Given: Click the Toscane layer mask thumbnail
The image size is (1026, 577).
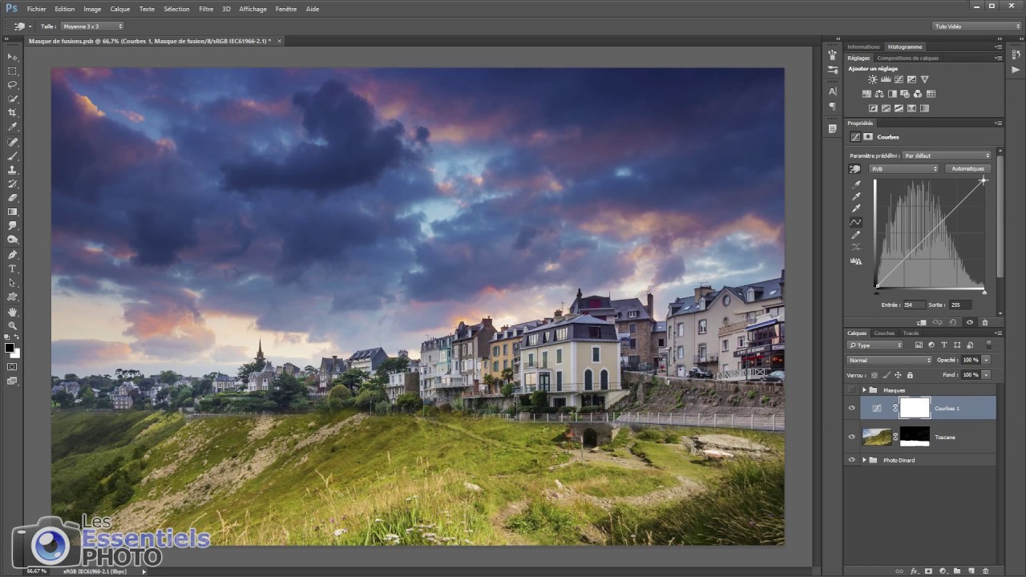Looking at the screenshot, I should click(x=915, y=437).
